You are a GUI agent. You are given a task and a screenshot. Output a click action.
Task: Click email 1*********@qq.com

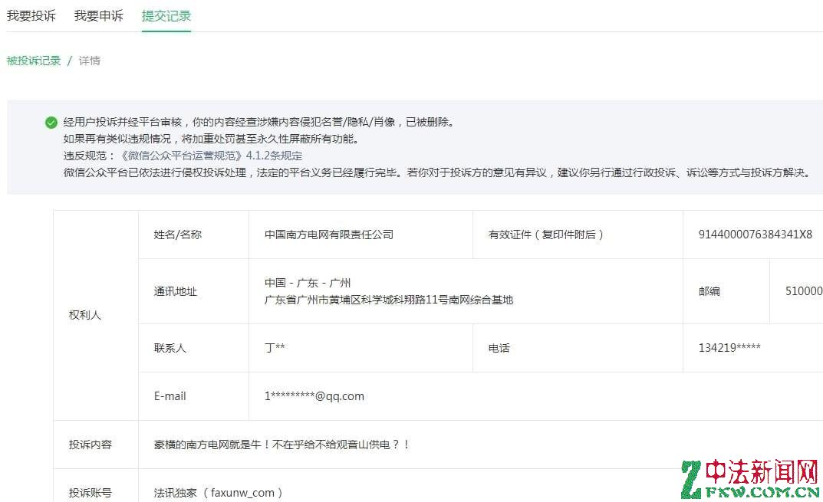pos(314,396)
